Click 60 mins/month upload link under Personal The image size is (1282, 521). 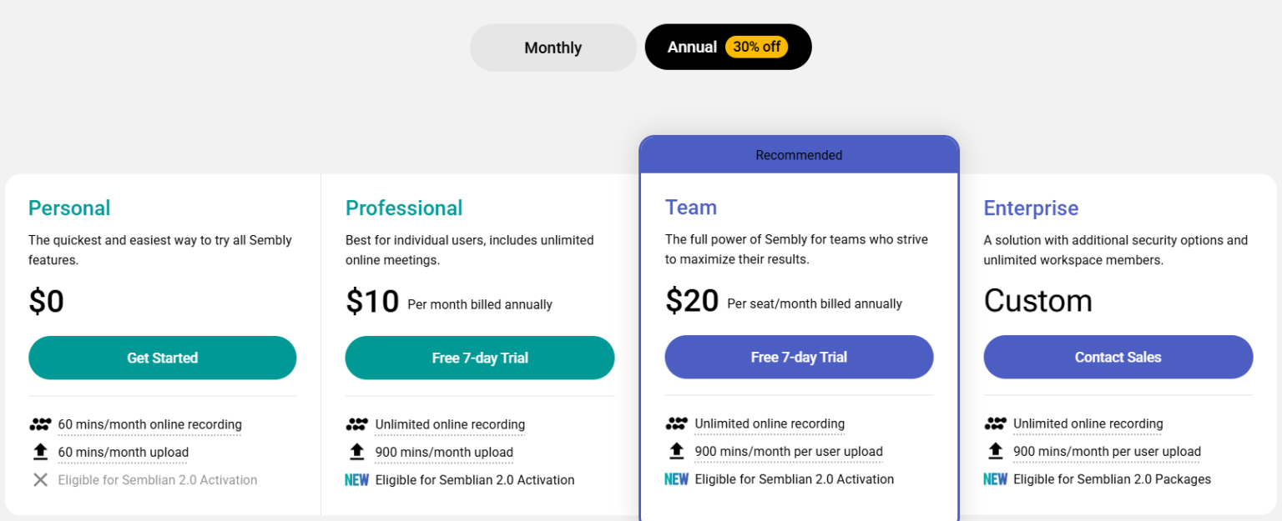pyautogui.click(x=123, y=451)
